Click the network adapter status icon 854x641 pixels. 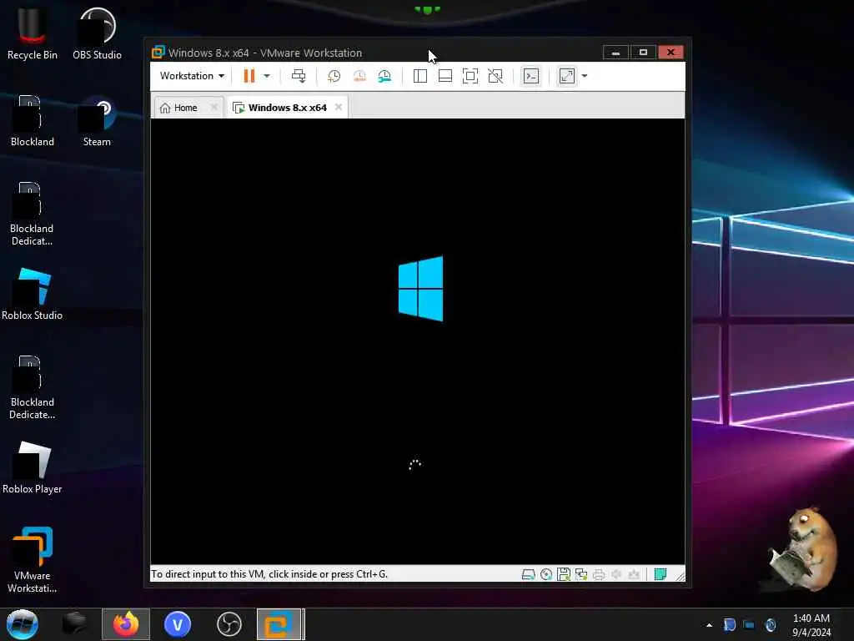581,574
